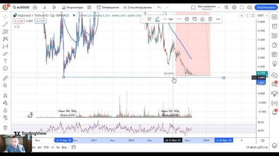Open the object tree layers icon
This screenshot has height=156, width=279.
(274, 146)
